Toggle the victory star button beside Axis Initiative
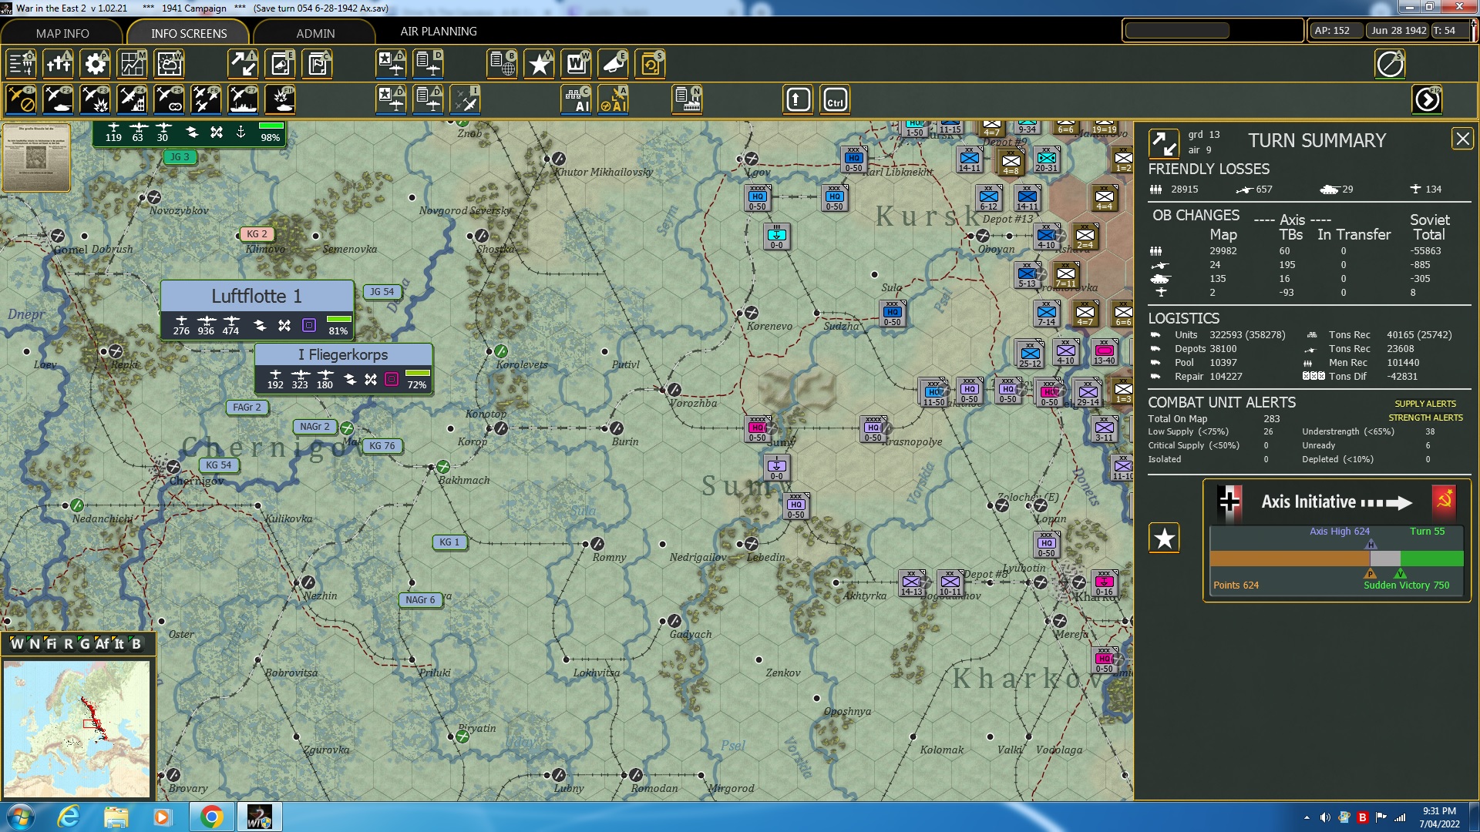 tap(1164, 538)
